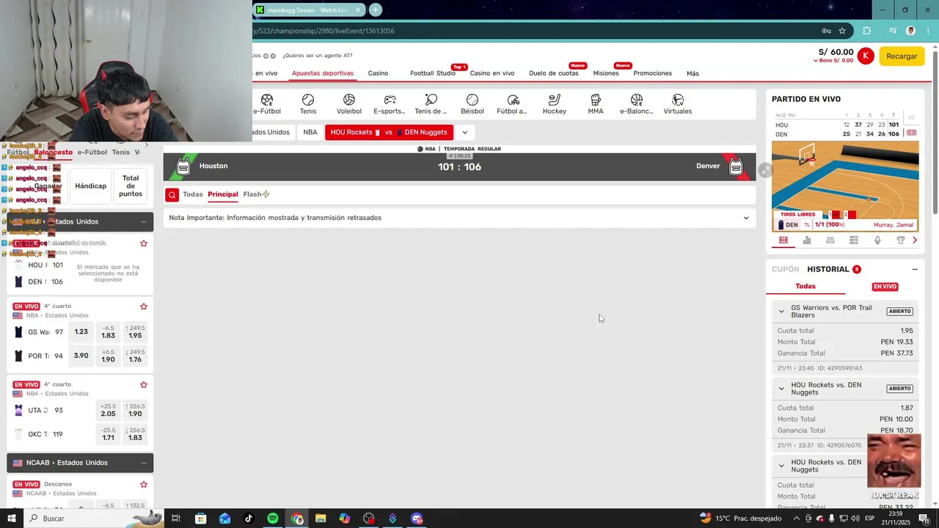Click the red K profile avatar
This screenshot has width=939, height=528.
[866, 56]
